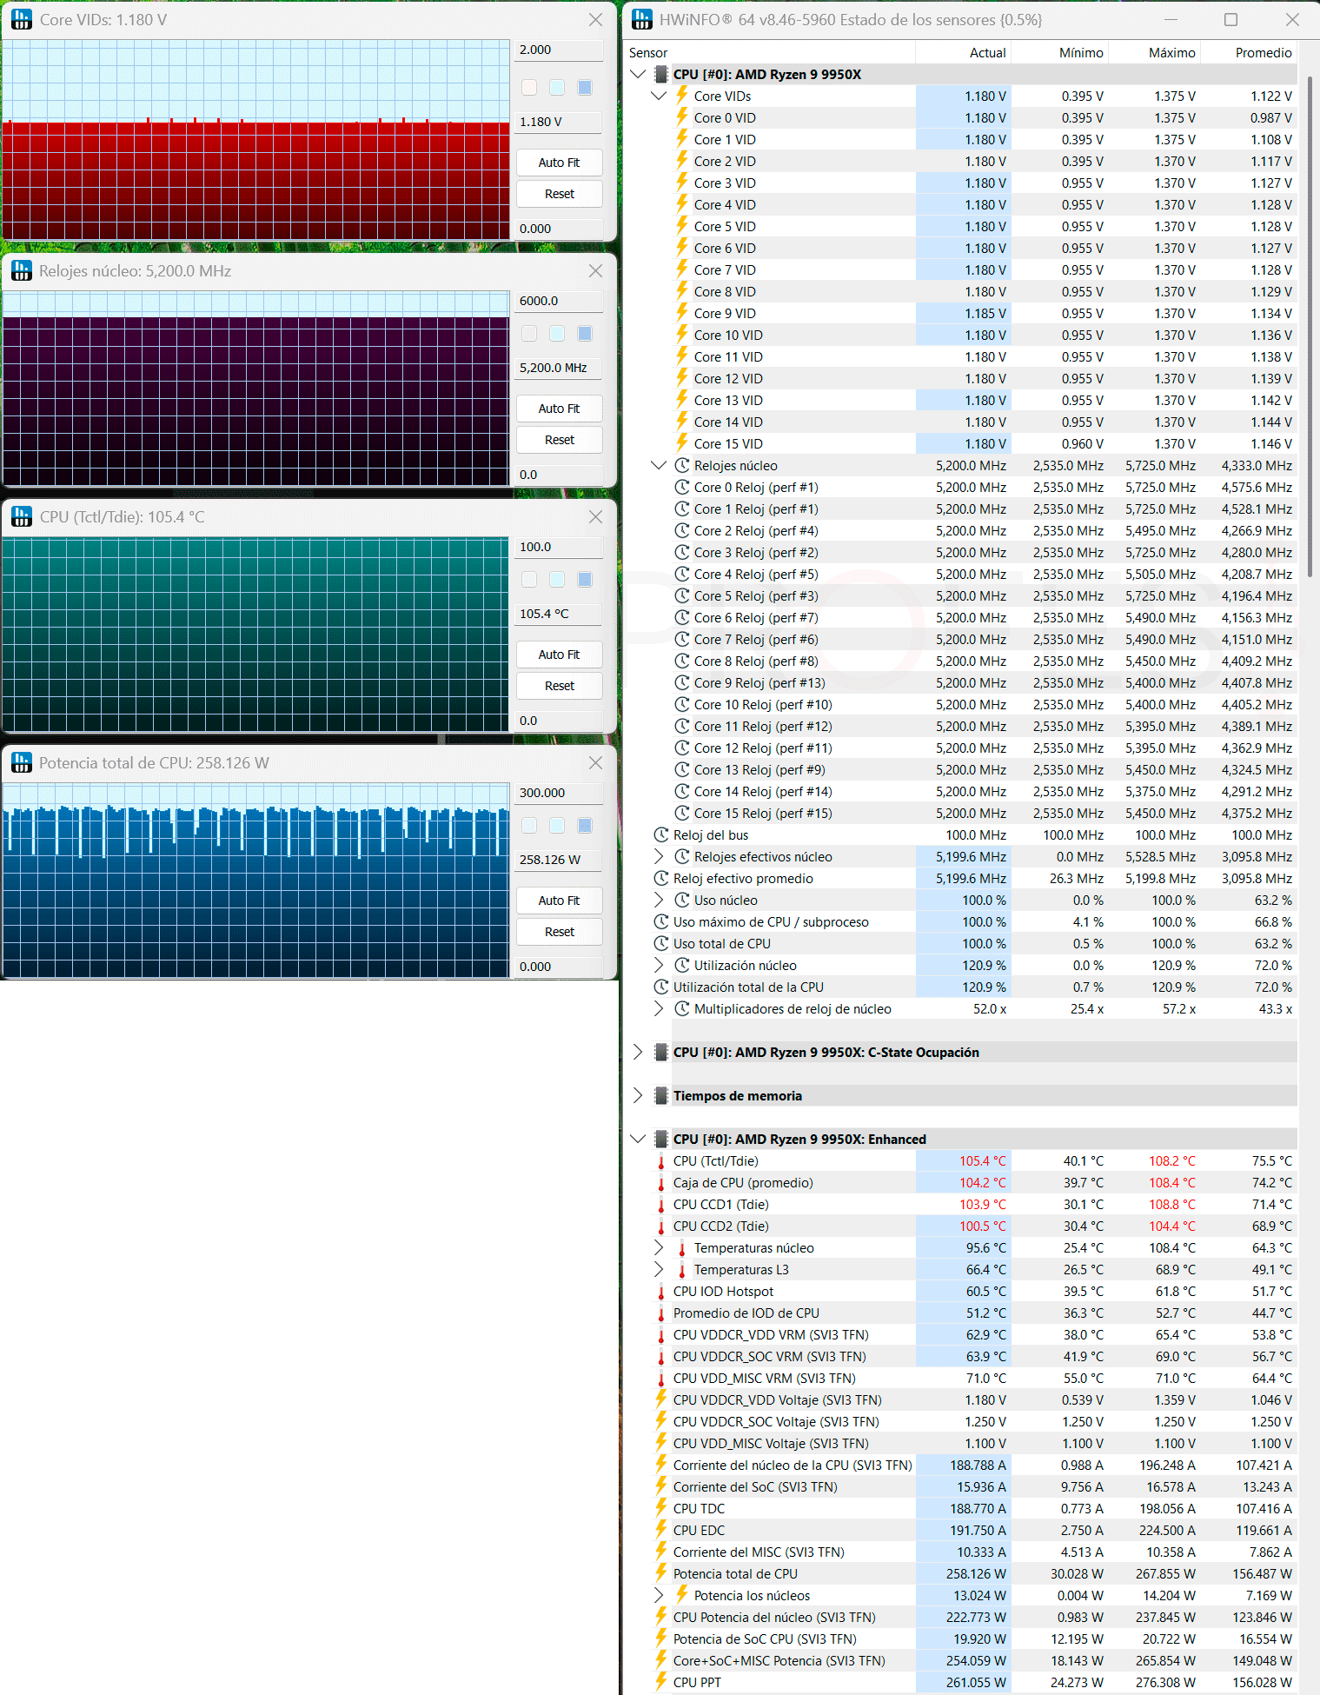Click lightning icon beside Corriente del SoC (SVI3 TFN)
This screenshot has width=1320, height=1695.
tap(661, 1486)
